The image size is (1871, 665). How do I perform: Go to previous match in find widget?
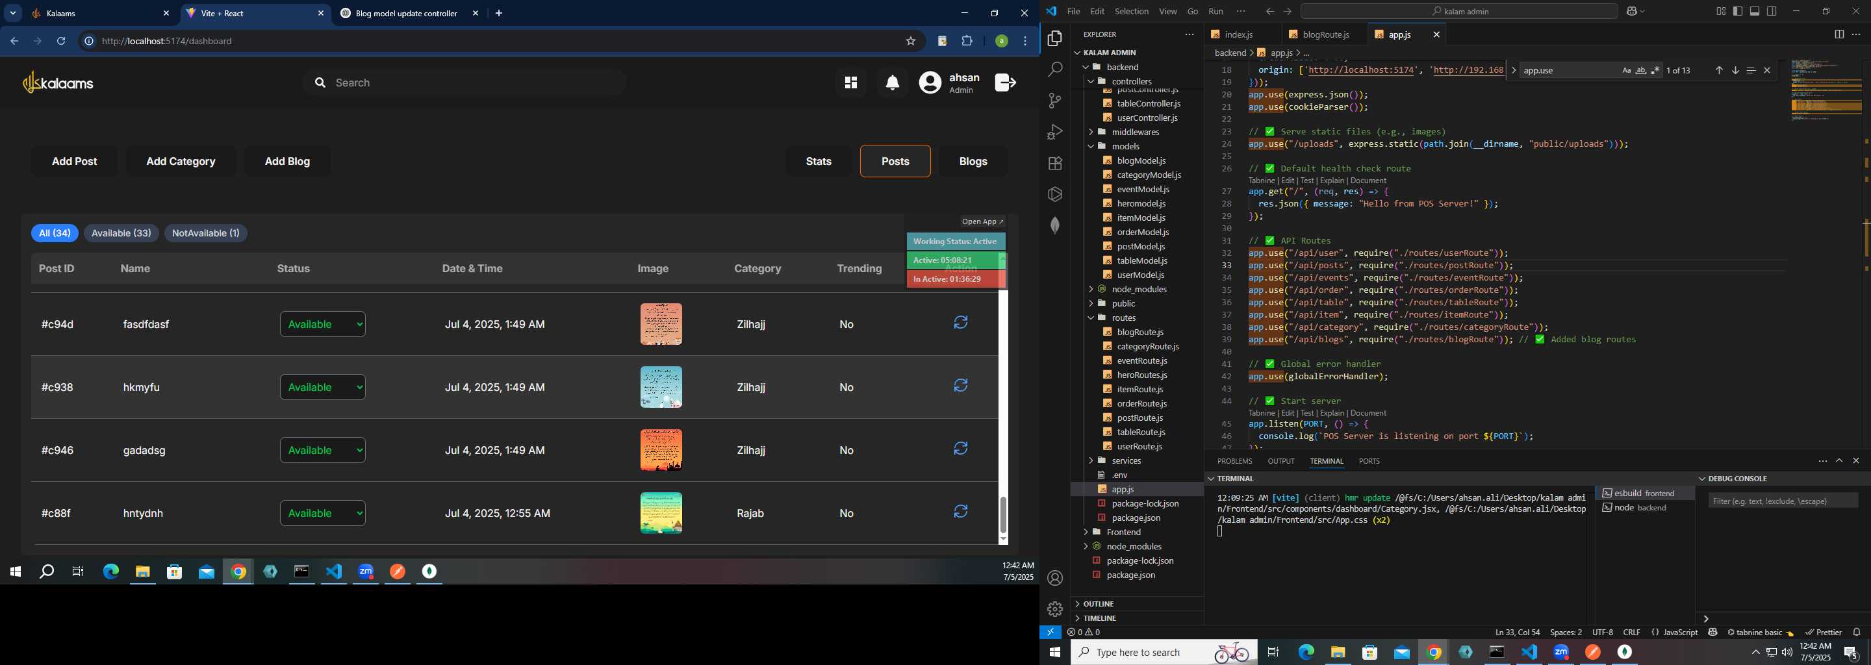[1718, 70]
